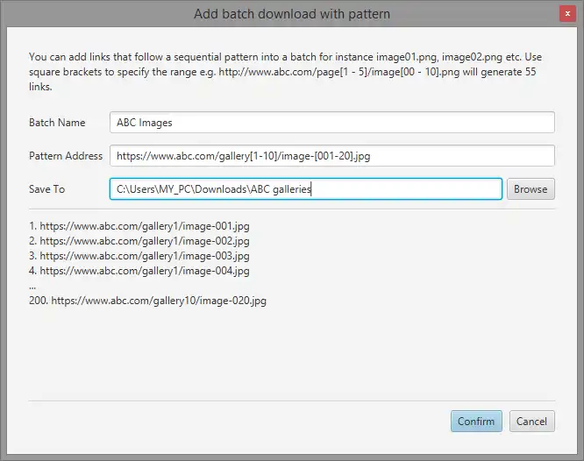Screen dimensions: 584x461
Task: Select link 200 gallery10/image-020.jpg
Action: [x=147, y=301]
